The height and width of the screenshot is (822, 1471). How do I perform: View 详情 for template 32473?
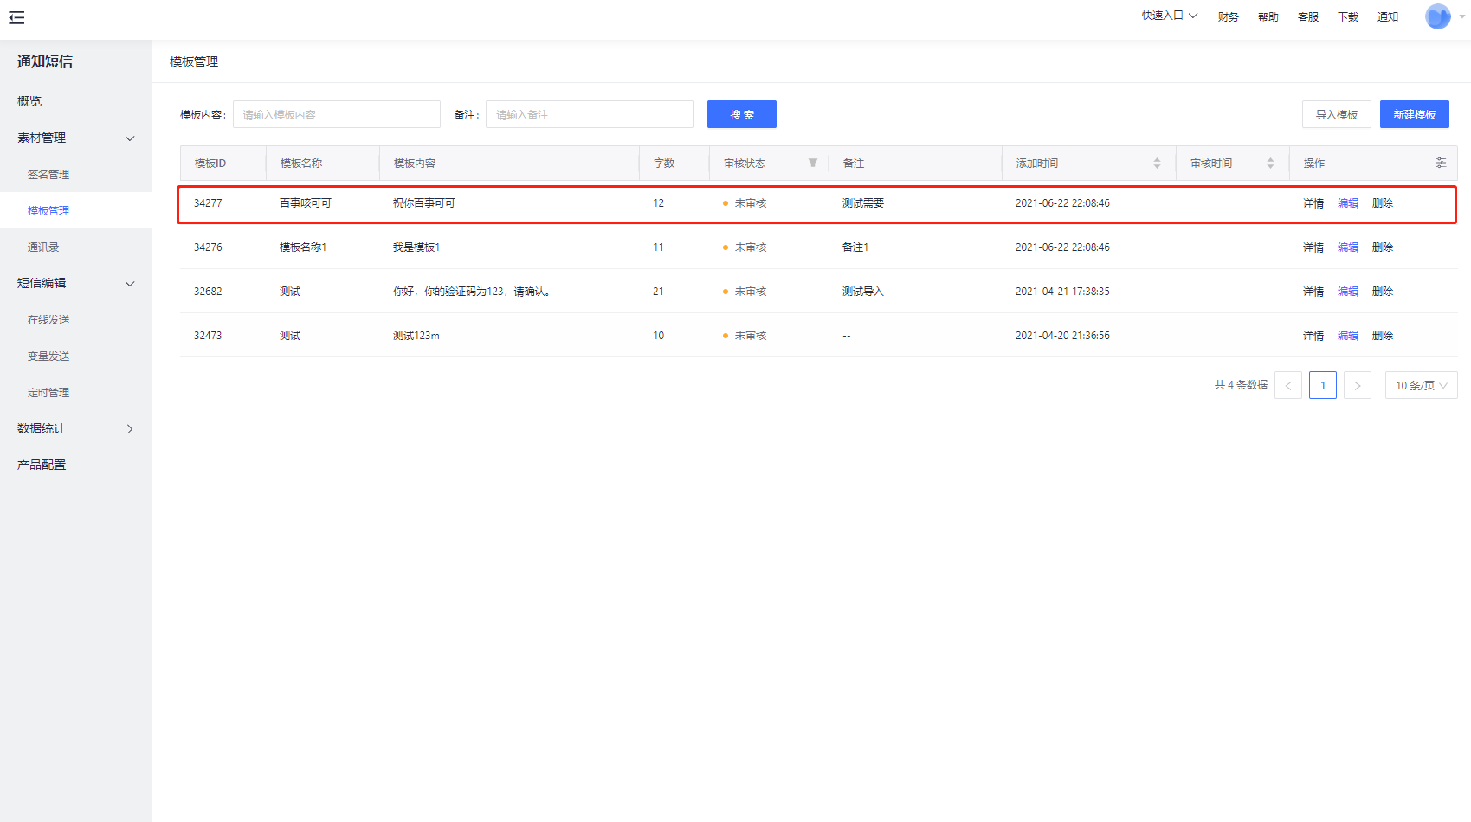coord(1313,336)
